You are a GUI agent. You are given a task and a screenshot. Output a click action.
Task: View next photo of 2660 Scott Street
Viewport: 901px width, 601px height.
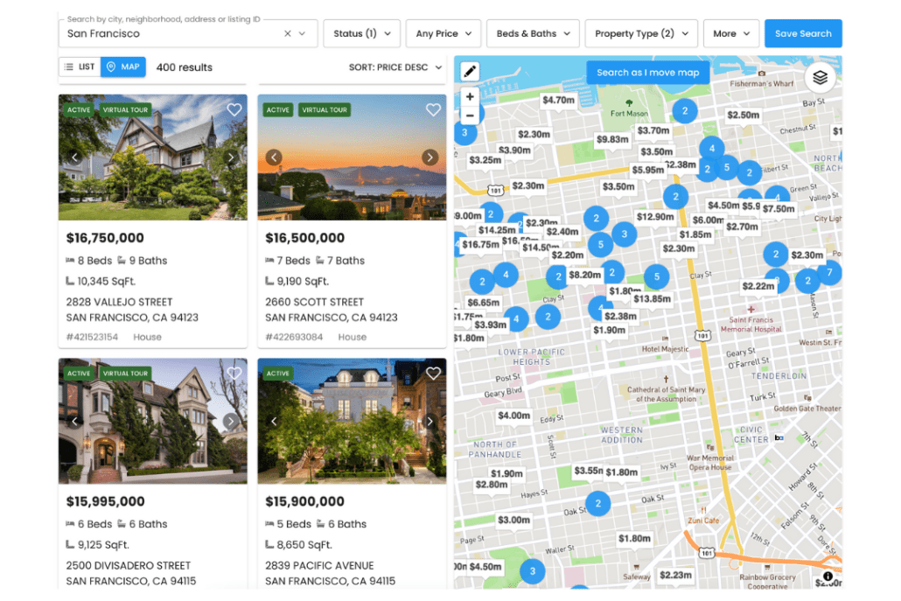[430, 157]
